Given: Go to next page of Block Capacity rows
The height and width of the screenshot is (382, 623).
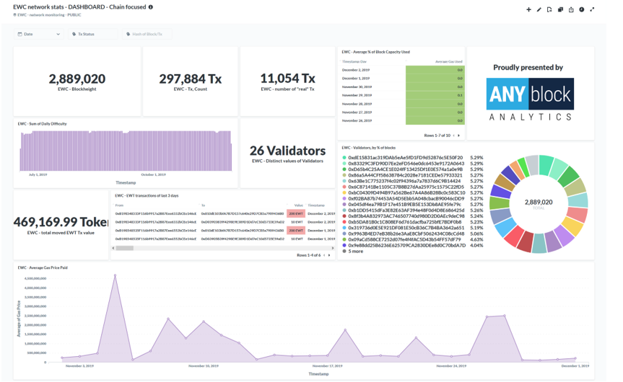Looking at the screenshot, I should [x=458, y=135].
